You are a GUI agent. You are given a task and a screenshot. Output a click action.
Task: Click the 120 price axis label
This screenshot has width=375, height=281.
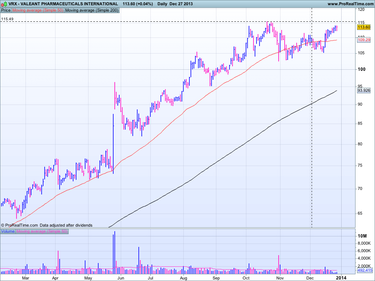point(361,9)
